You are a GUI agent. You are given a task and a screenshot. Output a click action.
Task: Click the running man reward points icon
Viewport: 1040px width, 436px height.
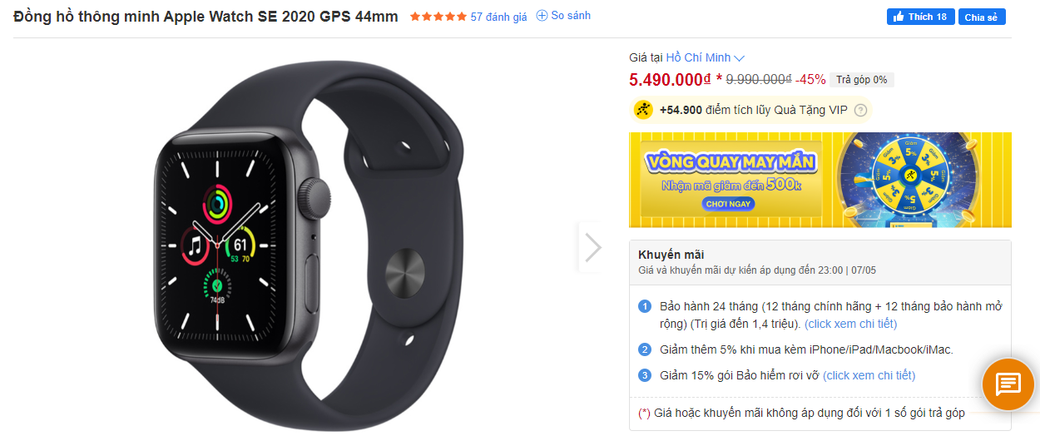point(643,110)
